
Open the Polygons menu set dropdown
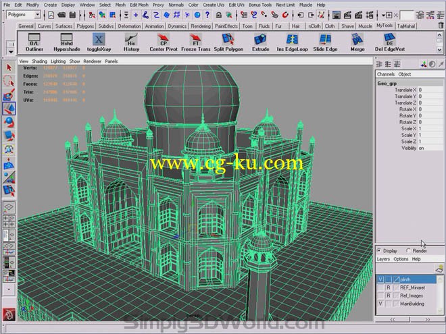tap(37, 14)
